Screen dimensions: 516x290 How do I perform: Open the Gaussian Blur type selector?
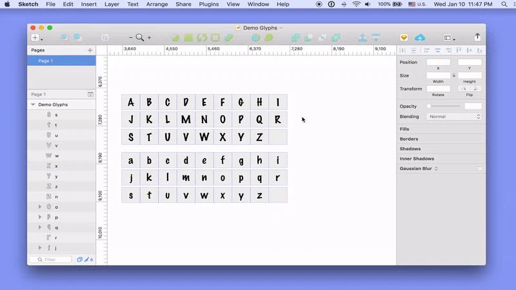(x=436, y=168)
